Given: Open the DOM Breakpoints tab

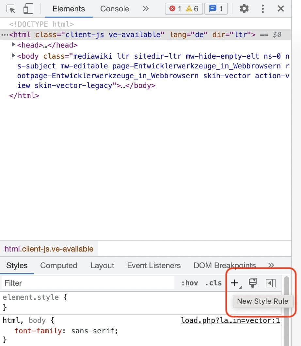Looking at the screenshot, I should pos(225,266).
